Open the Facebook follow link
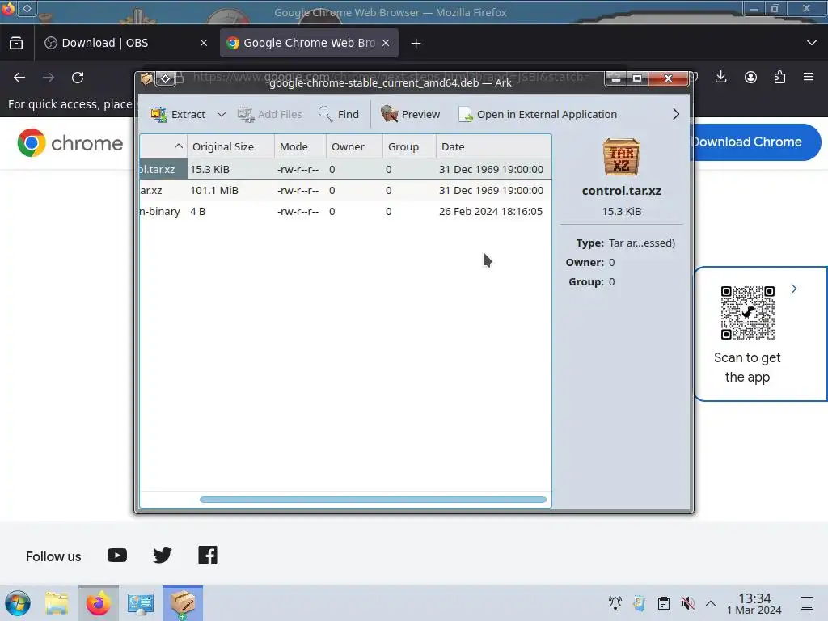828x621 pixels. 208,555
